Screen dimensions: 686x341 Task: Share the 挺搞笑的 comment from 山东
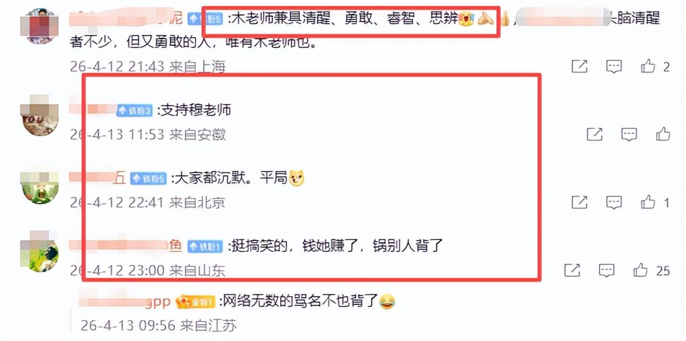pos(572,270)
